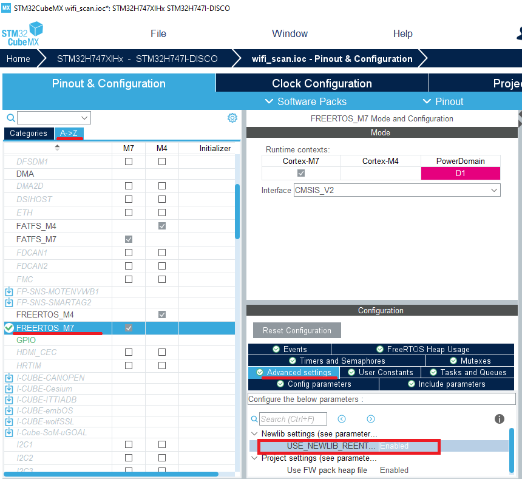Enable the M7 checkbox for HDMI_CEC
This screenshot has height=479, width=522.
pos(129,352)
